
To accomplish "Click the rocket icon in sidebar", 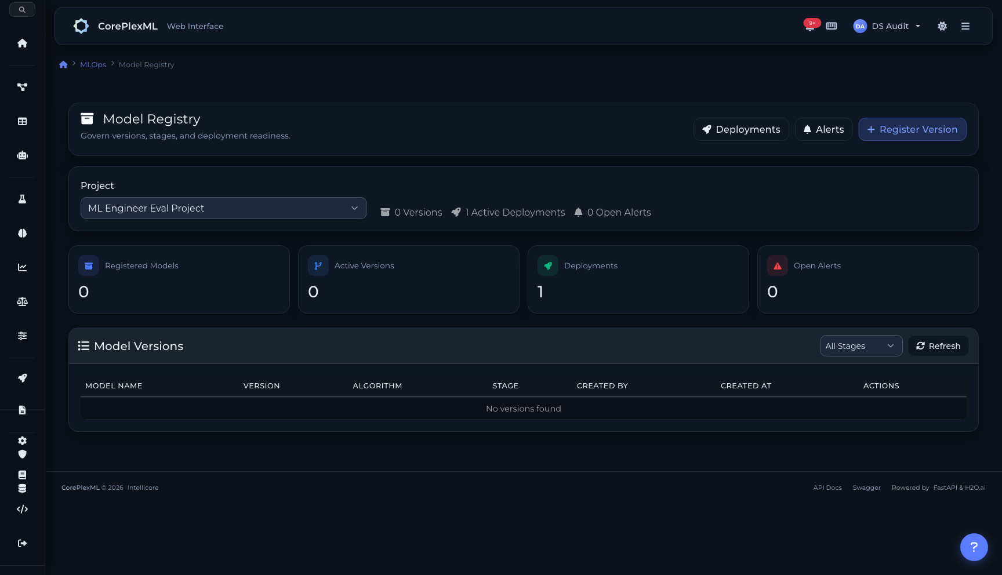I will click(22, 378).
